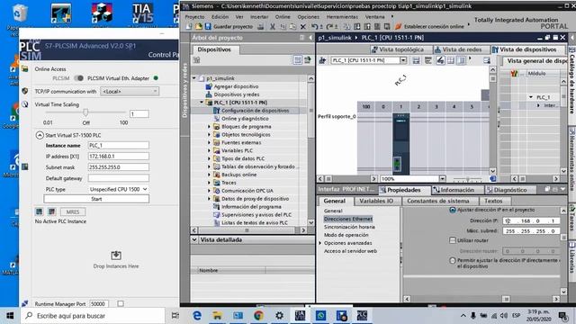This screenshot has height=324, width=576.
Task: Toggle PLCSIM / Virtual Eth. Adapter switch
Action: pos(78,78)
